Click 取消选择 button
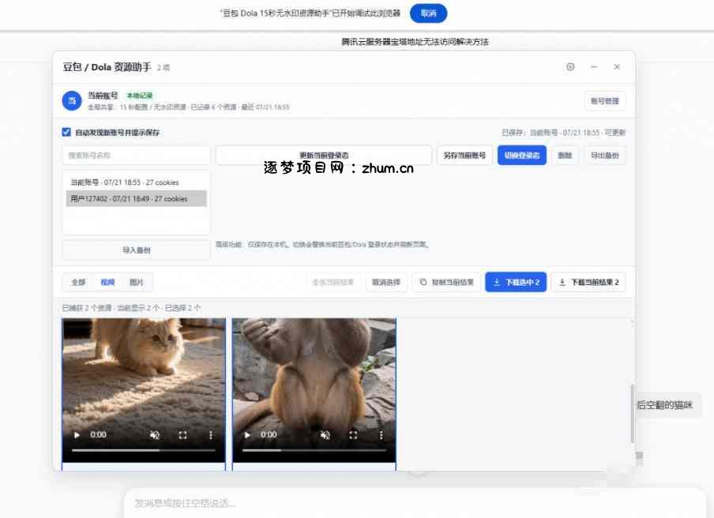The height and width of the screenshot is (518, 714). coord(386,282)
